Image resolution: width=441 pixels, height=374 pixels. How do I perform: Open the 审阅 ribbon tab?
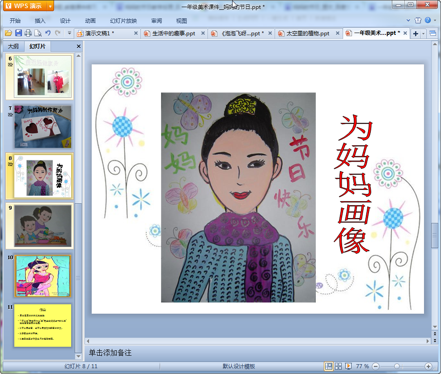pyautogui.click(x=157, y=21)
